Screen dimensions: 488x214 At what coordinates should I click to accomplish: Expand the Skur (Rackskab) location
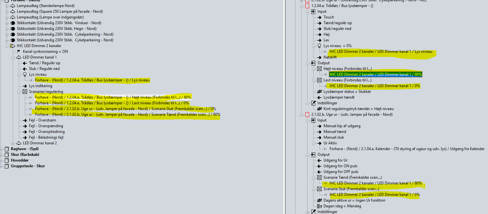tap(2, 155)
